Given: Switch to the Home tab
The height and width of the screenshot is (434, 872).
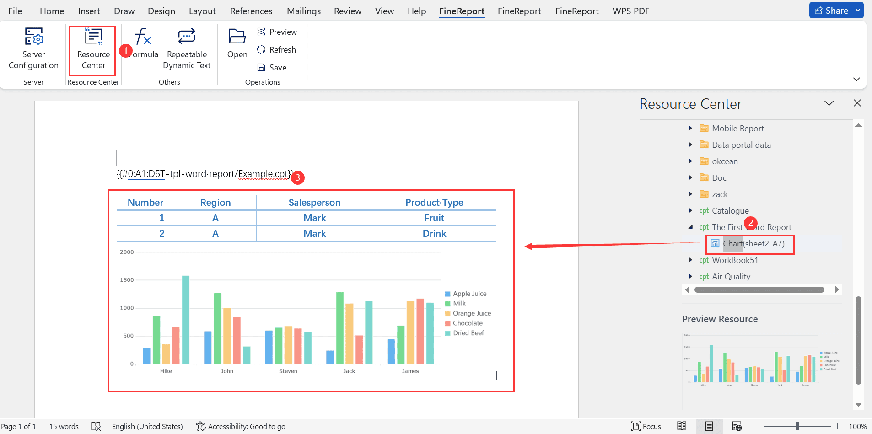Looking at the screenshot, I should (x=52, y=11).
